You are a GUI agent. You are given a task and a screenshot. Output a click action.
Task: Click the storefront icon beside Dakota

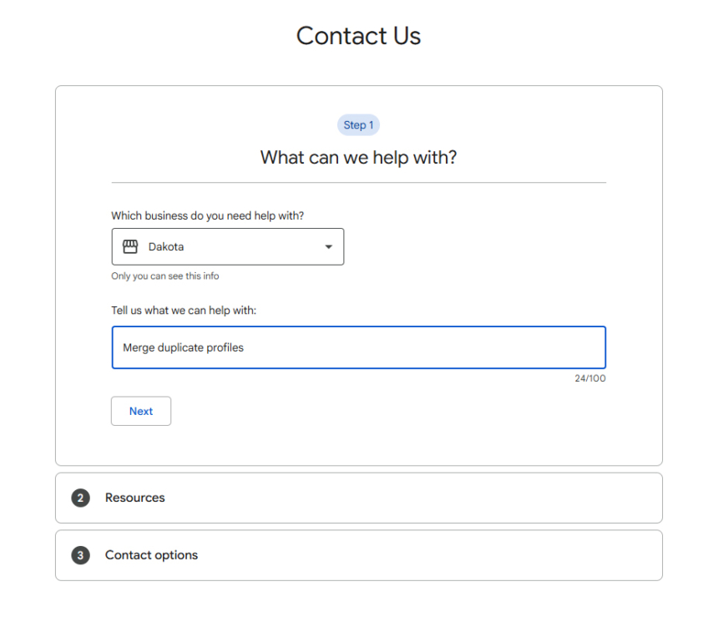pos(129,246)
